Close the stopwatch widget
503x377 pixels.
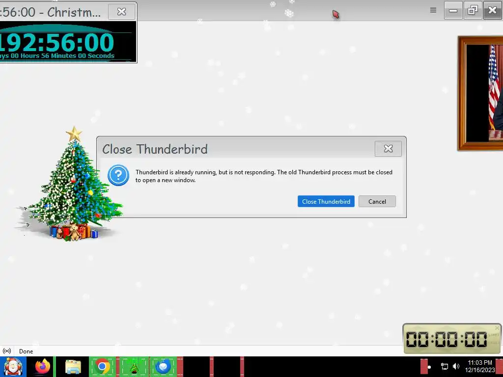pos(497,327)
